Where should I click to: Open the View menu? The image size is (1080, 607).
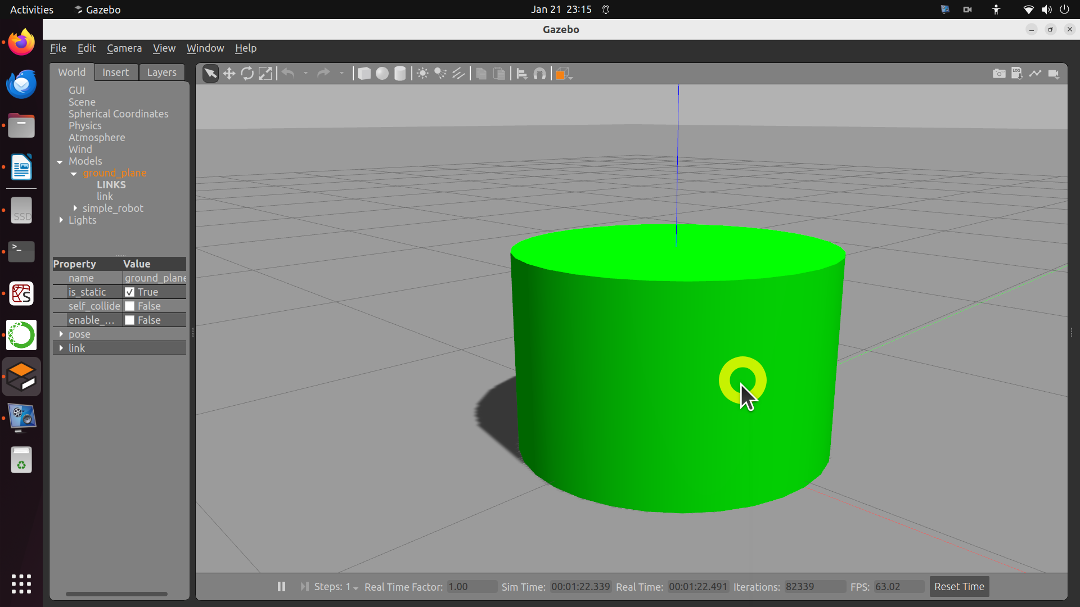[x=164, y=48]
